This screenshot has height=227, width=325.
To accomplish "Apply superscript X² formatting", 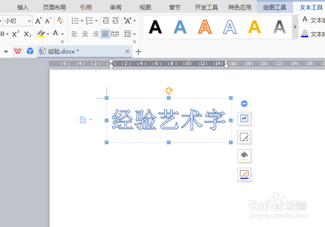I will pos(16,34).
